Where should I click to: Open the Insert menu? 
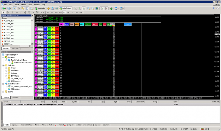(17, 5)
